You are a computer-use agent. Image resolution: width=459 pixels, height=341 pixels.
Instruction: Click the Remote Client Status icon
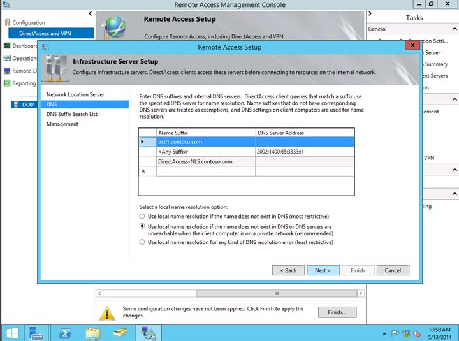(x=7, y=71)
